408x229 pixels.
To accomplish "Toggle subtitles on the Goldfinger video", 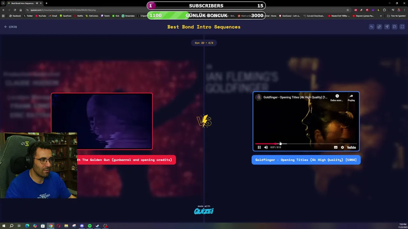I will [336, 147].
